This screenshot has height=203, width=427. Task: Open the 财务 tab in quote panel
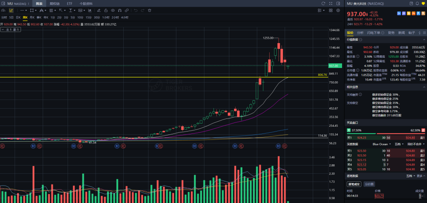pyautogui.click(x=391, y=33)
